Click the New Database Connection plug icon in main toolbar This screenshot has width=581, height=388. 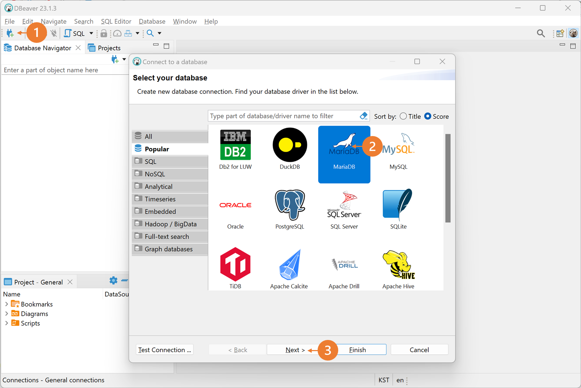click(x=10, y=33)
